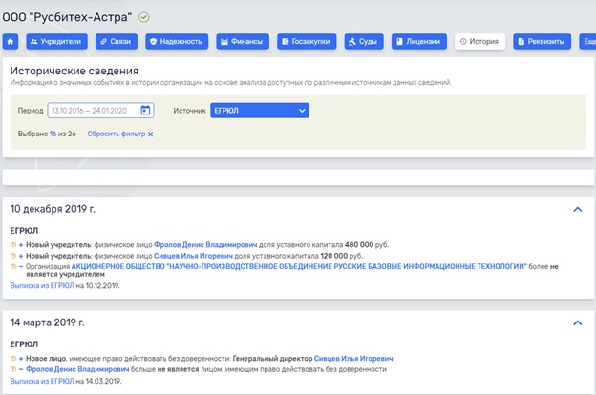Click the 120 000 capital share value
596x395 pixels.
click(x=333, y=256)
